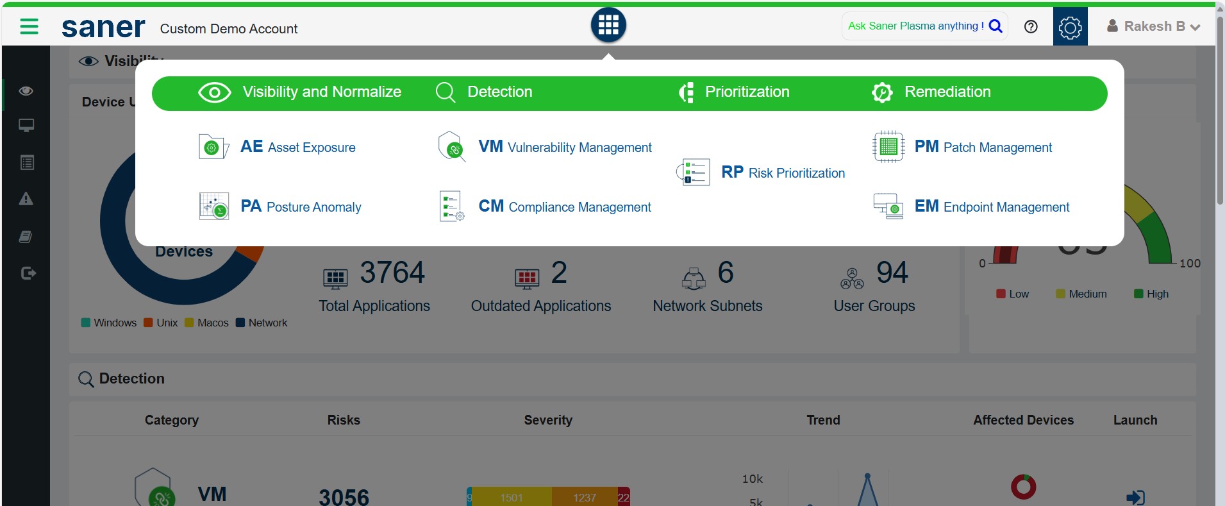Screen dimensions: 1225x506
Task: Click the sidebar monitor devices icon
Action: [26, 126]
